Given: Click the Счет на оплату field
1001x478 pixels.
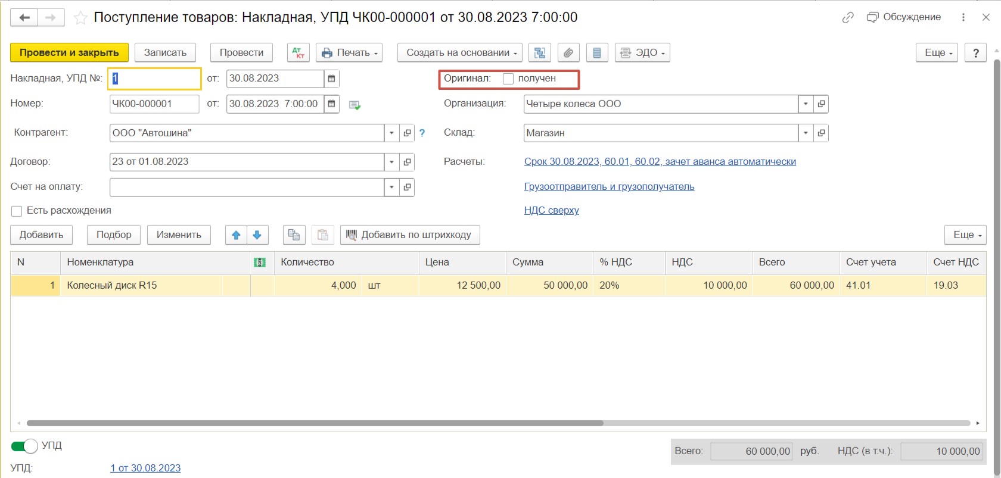Looking at the screenshot, I should pyautogui.click(x=247, y=188).
